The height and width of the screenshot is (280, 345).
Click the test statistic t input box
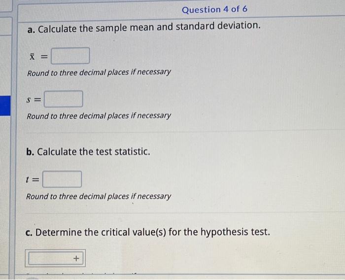[x=62, y=179]
